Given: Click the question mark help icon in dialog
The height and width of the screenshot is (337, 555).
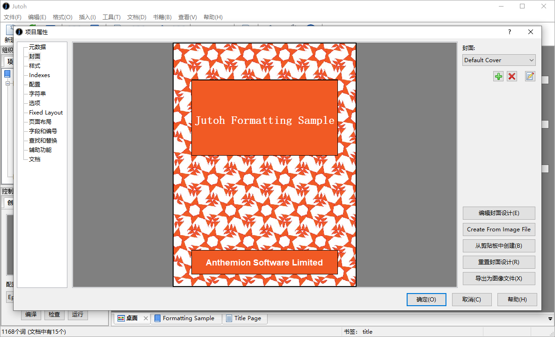Looking at the screenshot, I should pos(510,32).
